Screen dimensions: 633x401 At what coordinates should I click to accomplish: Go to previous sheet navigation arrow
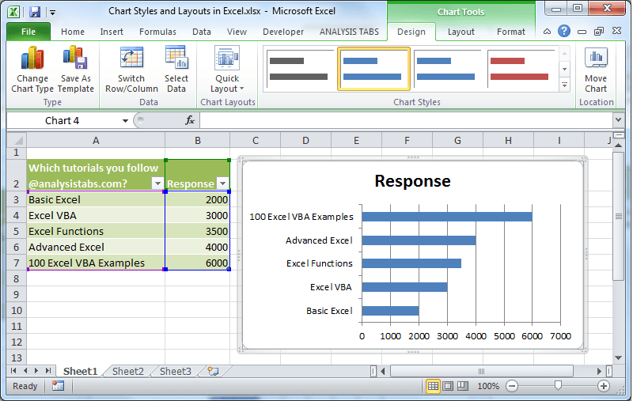coord(25,370)
